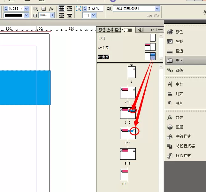
Task: Switch to the 颜色 tab
Action: [101, 30]
